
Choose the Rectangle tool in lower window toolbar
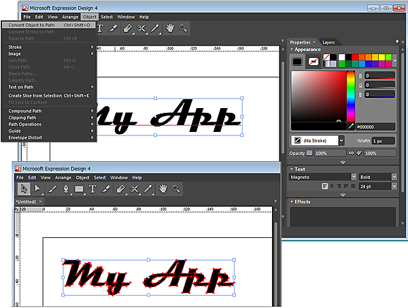(79, 188)
